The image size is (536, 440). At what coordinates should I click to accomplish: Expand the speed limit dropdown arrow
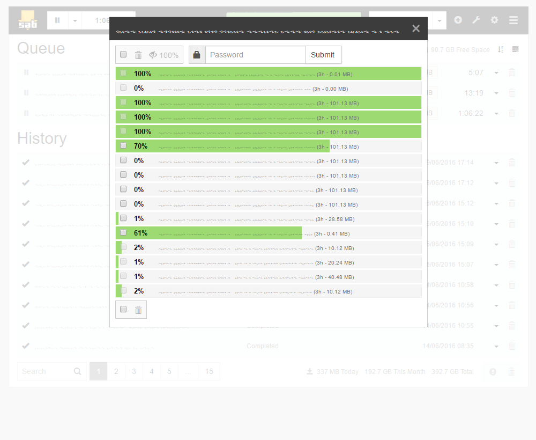coord(440,20)
